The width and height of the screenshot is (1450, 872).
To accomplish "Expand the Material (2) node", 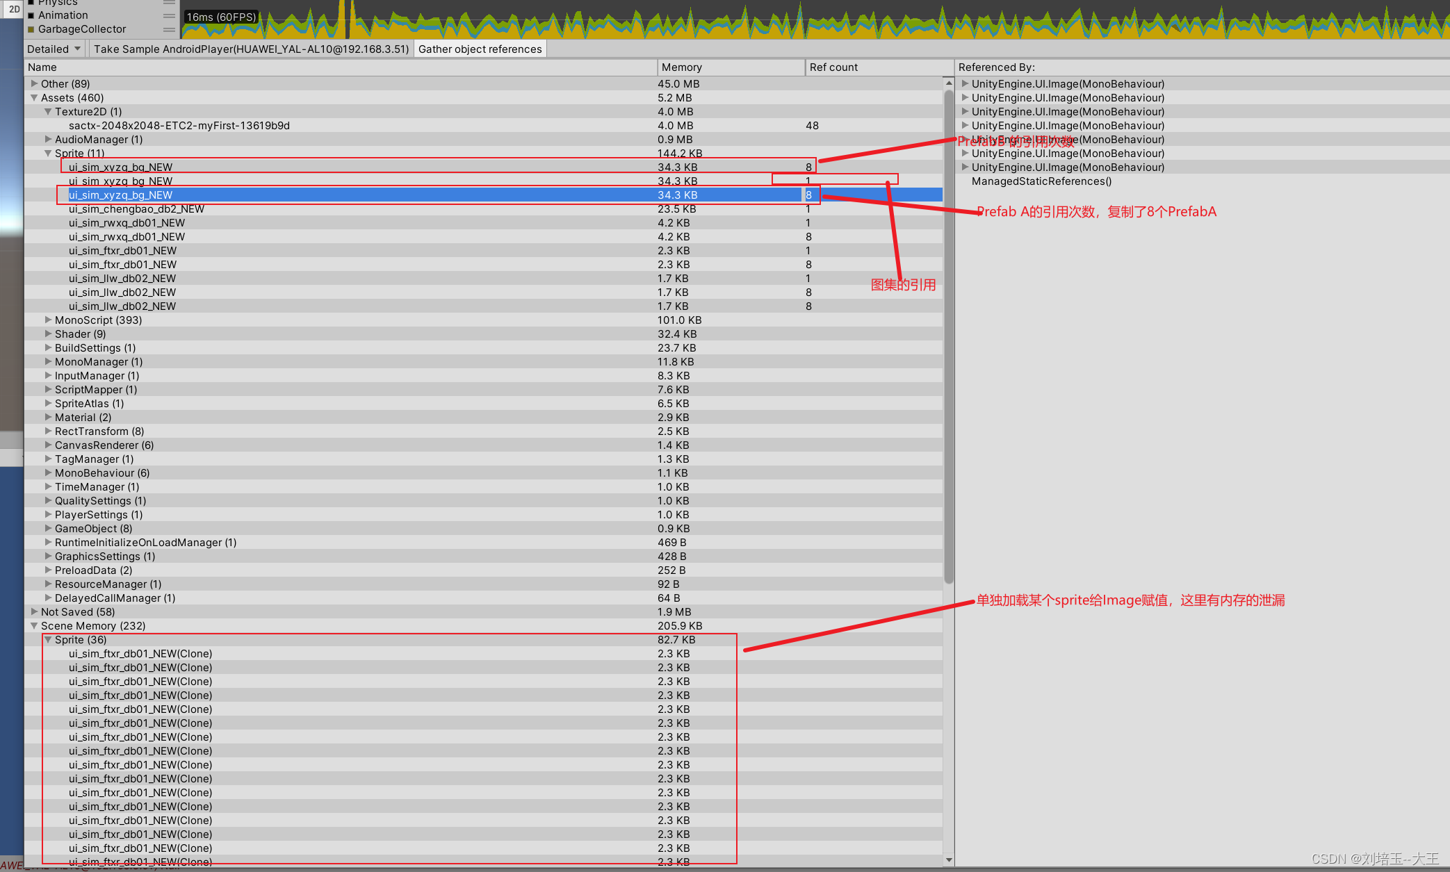I will click(48, 417).
